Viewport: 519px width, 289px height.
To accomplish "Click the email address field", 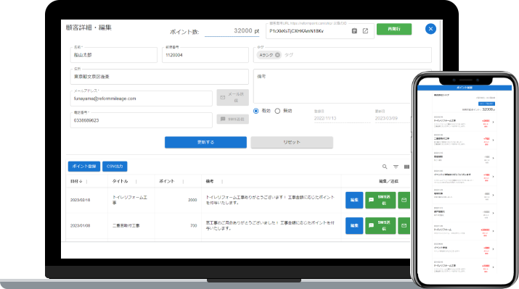I will tap(141, 99).
